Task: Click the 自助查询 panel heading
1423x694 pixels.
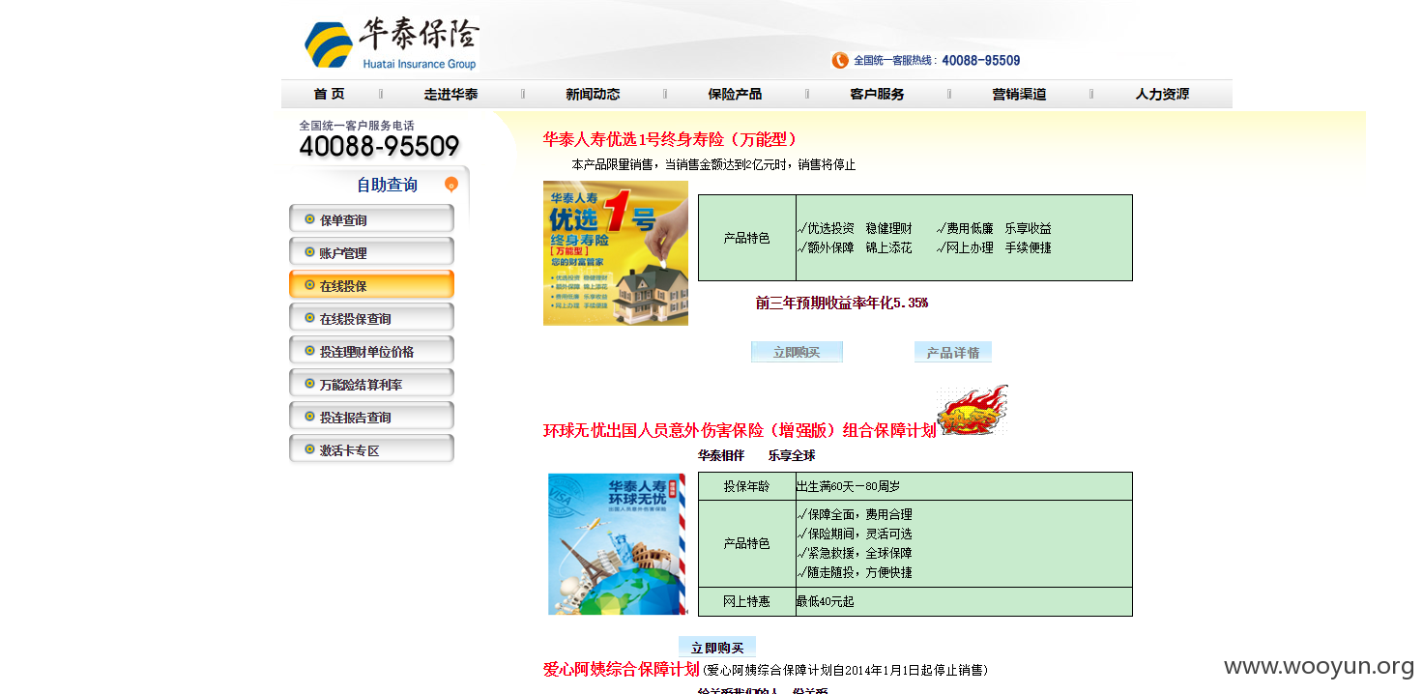Action: click(x=387, y=185)
